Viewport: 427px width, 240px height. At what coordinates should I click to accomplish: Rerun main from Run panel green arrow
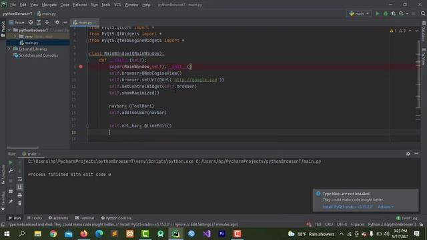11,163
